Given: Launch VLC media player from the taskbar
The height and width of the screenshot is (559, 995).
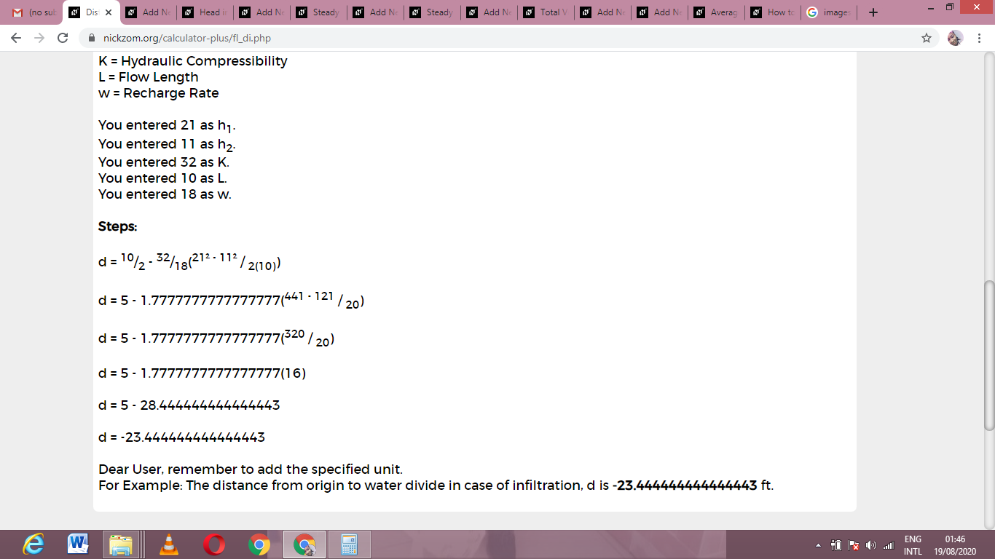Looking at the screenshot, I should [x=169, y=544].
